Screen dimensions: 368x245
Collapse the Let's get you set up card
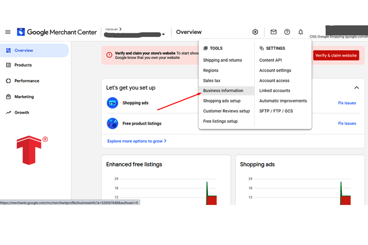(357, 88)
